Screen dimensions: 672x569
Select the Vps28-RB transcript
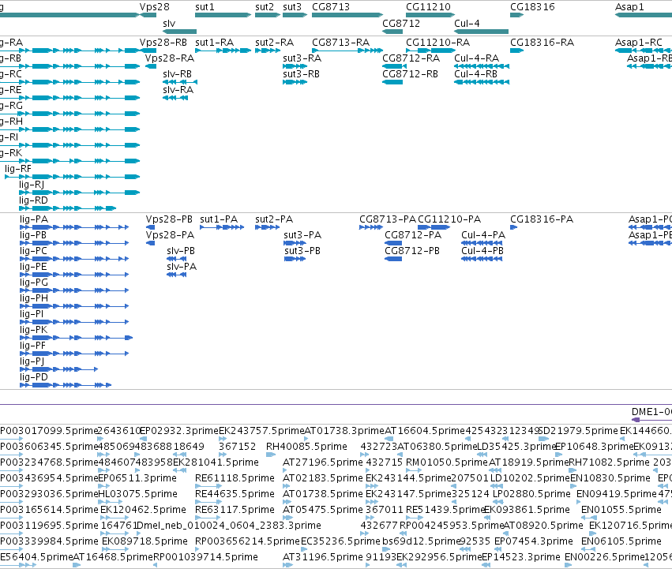[148, 51]
